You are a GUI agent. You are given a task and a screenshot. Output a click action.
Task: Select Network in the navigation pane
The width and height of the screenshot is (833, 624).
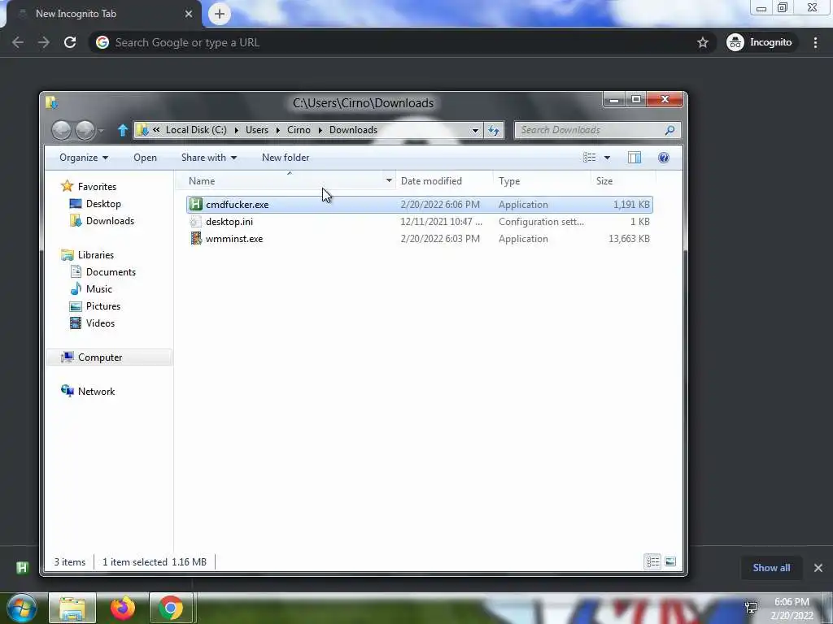96,392
